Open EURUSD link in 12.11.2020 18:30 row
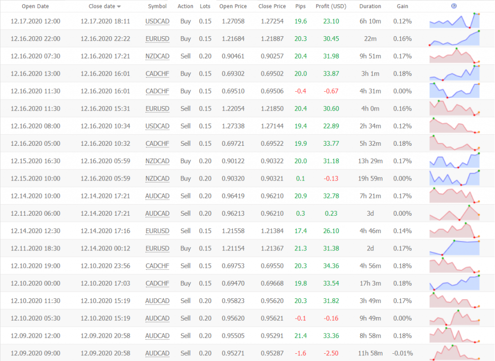 coord(157,249)
